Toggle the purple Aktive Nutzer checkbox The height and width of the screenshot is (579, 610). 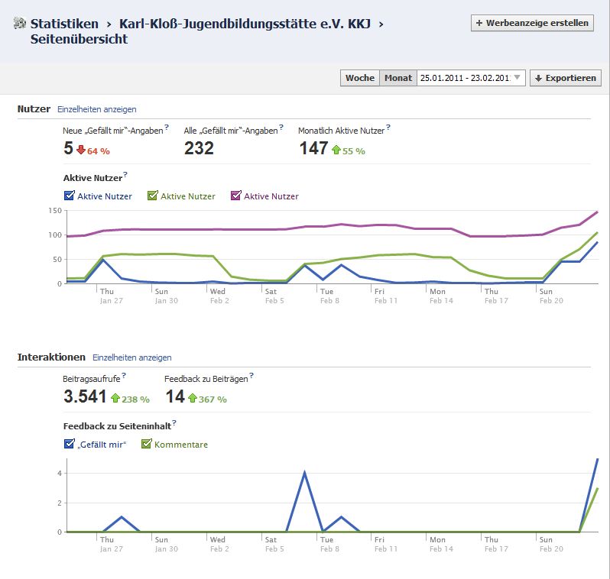click(235, 196)
